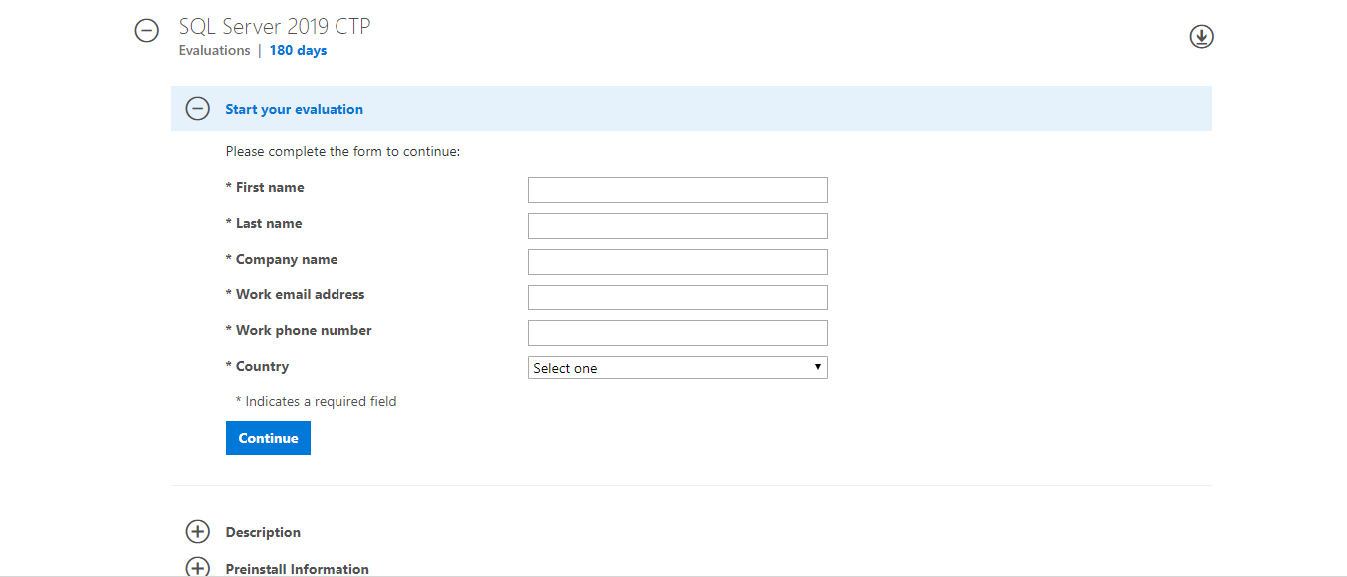Focus the Last name text box
Screen dimensions: 1347x577
[677, 226]
